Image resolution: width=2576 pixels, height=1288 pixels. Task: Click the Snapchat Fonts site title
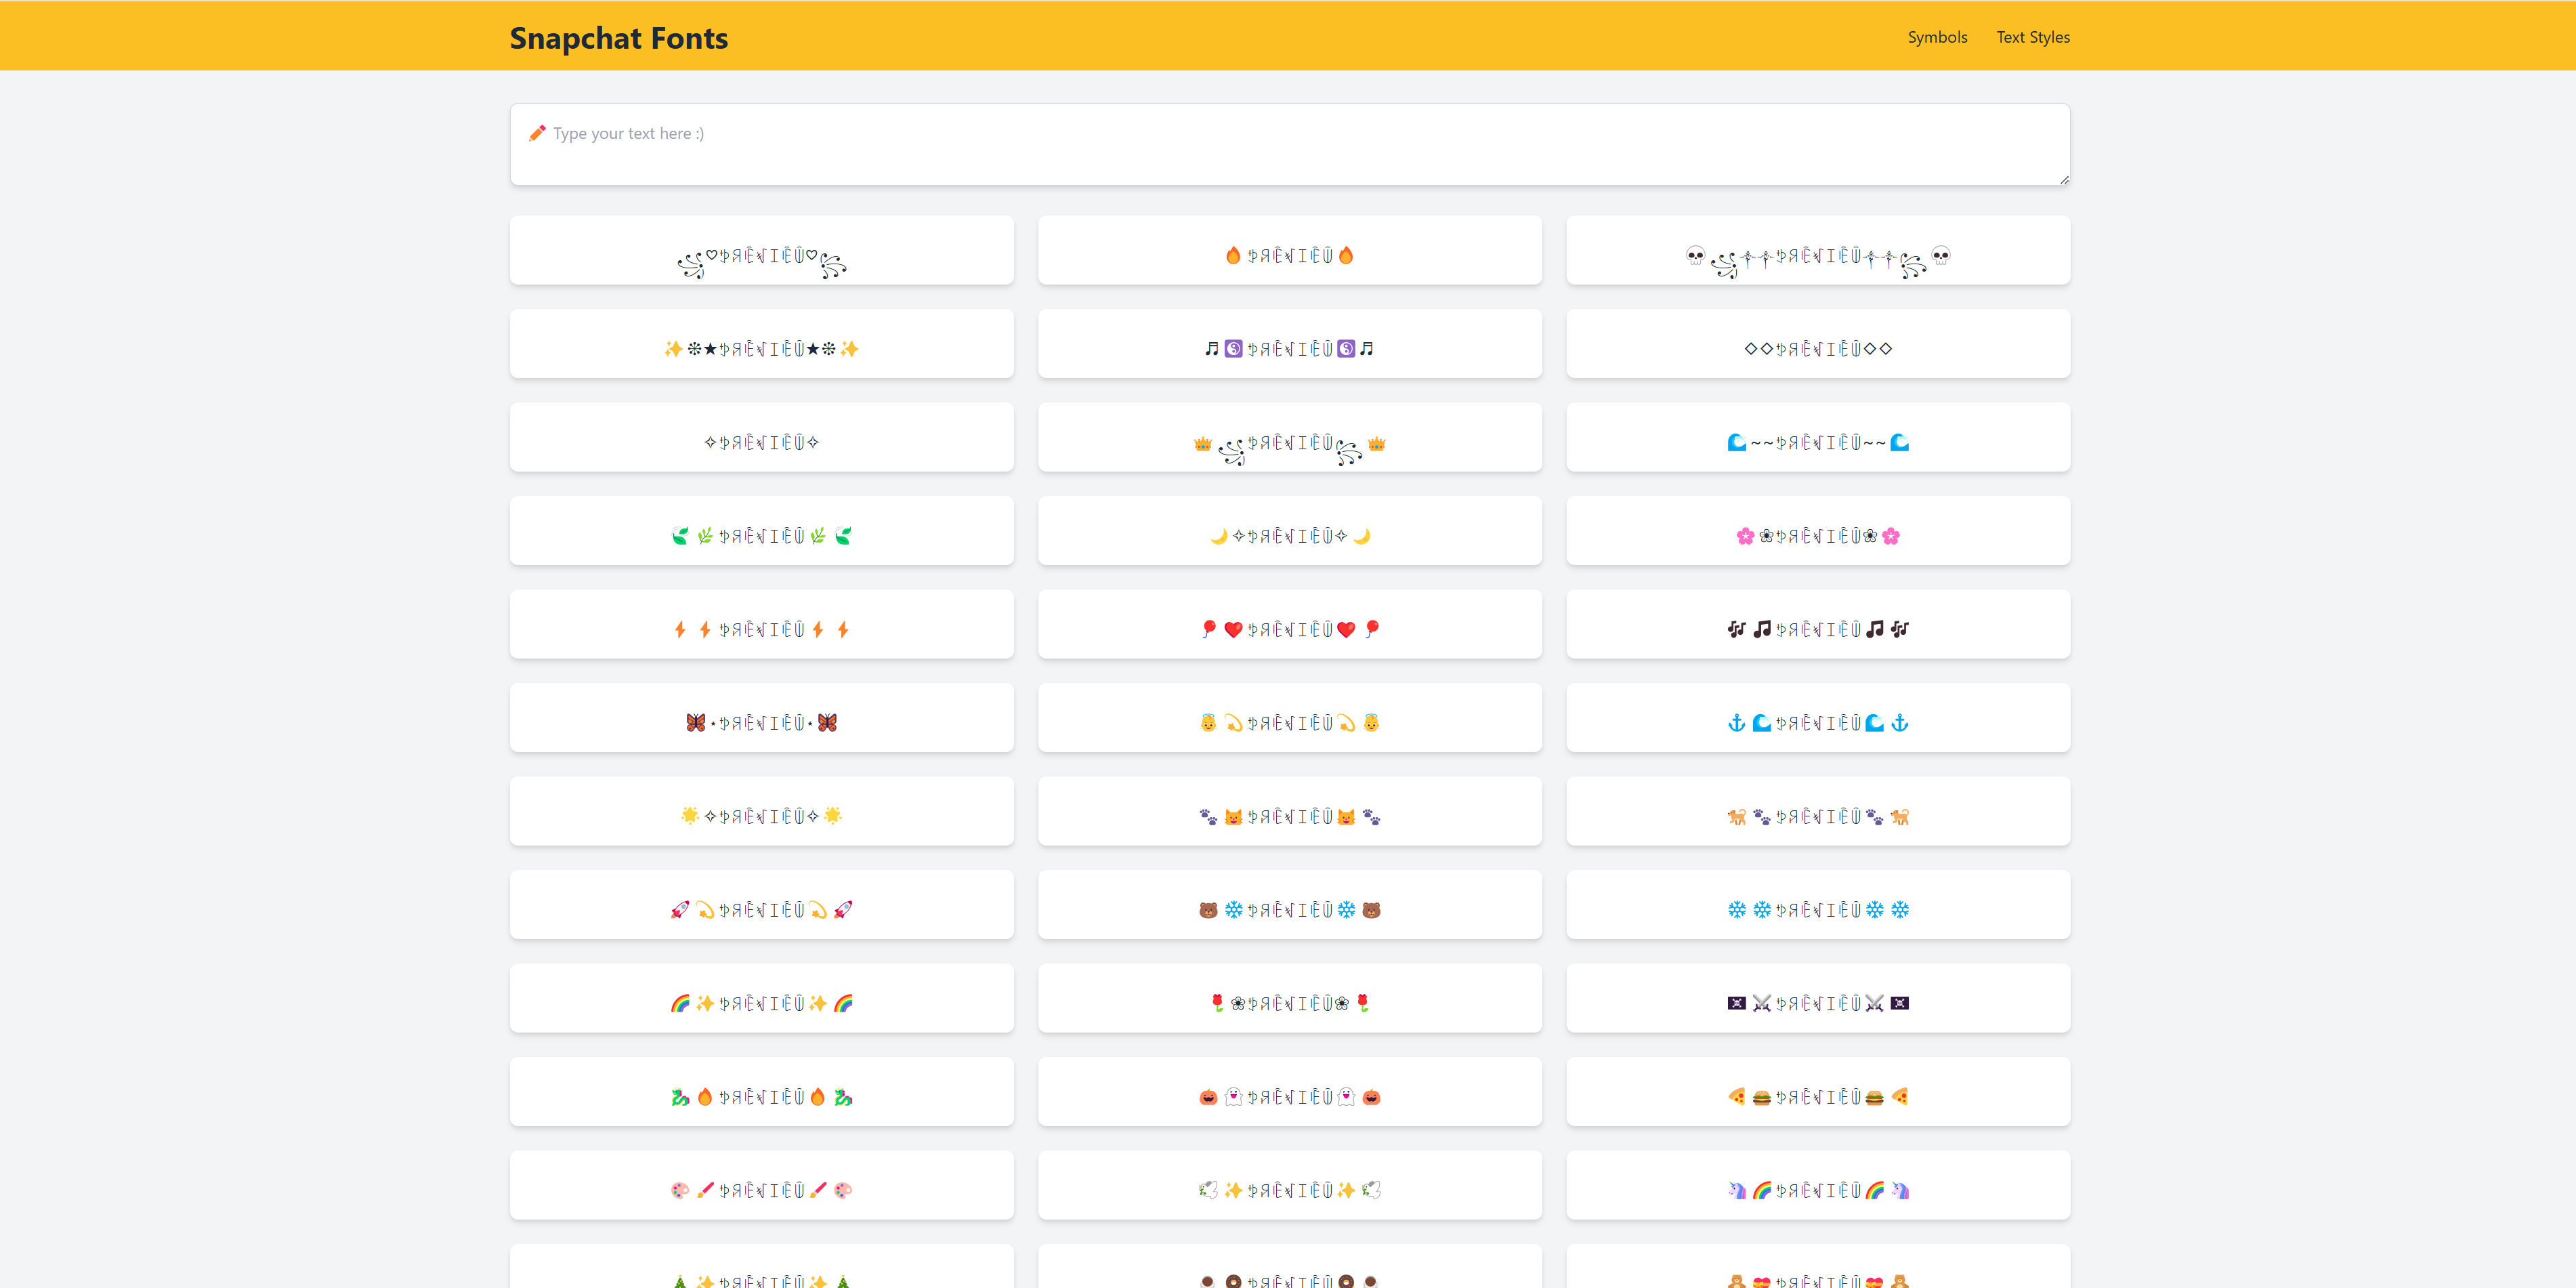(x=619, y=38)
